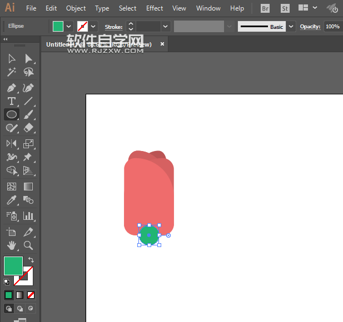Viewport: 343px width, 322px height.
Task: Set fill mode to None
Action: (31, 295)
